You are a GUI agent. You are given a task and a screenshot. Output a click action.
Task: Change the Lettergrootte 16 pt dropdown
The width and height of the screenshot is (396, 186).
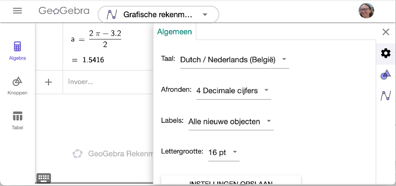224,152
